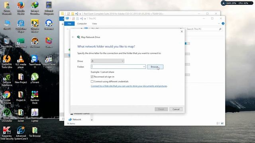Open View ribbon tab in This PC

coord(94,24)
